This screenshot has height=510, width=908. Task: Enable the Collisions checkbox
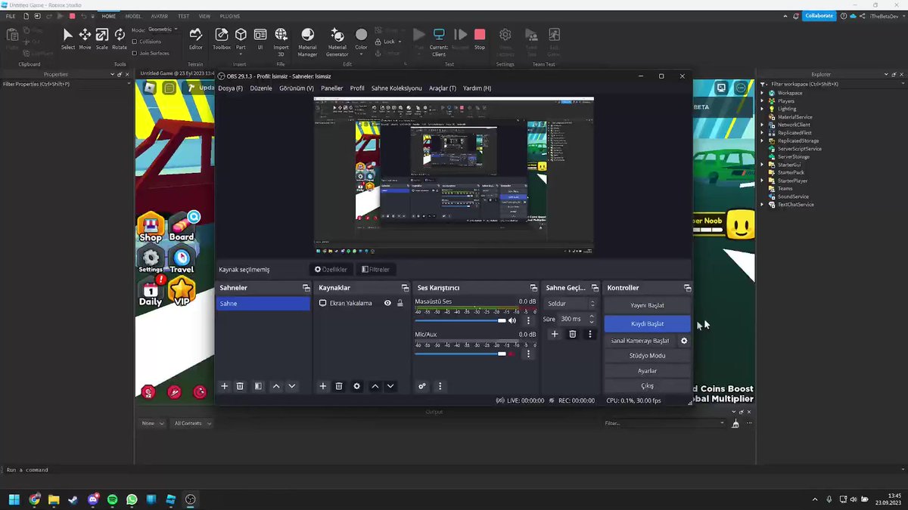click(x=134, y=42)
